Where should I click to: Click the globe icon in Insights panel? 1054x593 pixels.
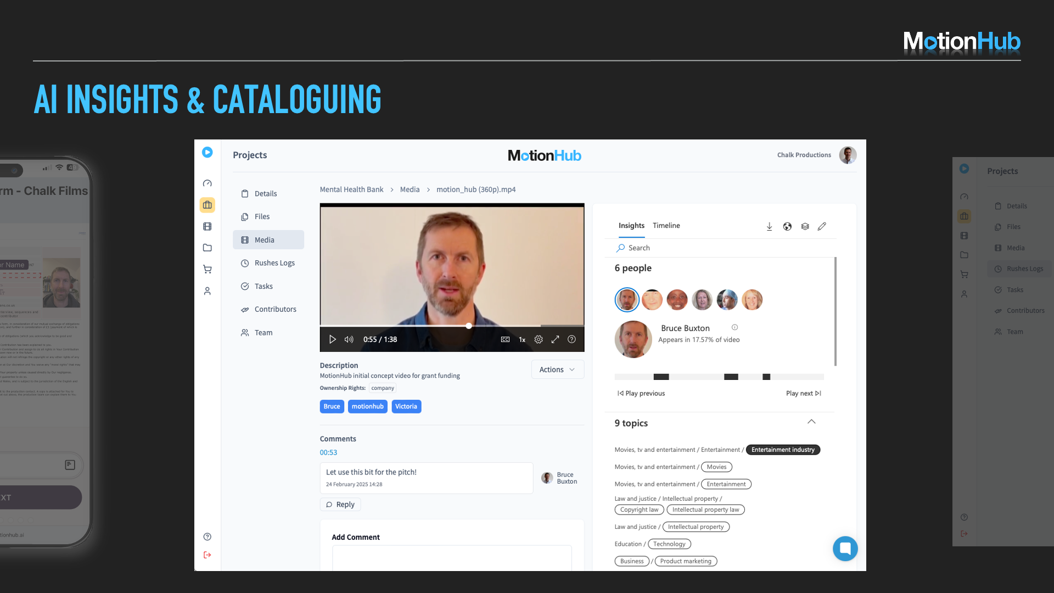[x=787, y=226]
